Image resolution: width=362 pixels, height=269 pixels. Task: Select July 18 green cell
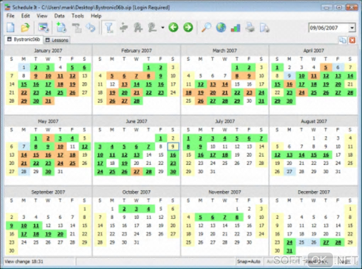click(x=225, y=155)
